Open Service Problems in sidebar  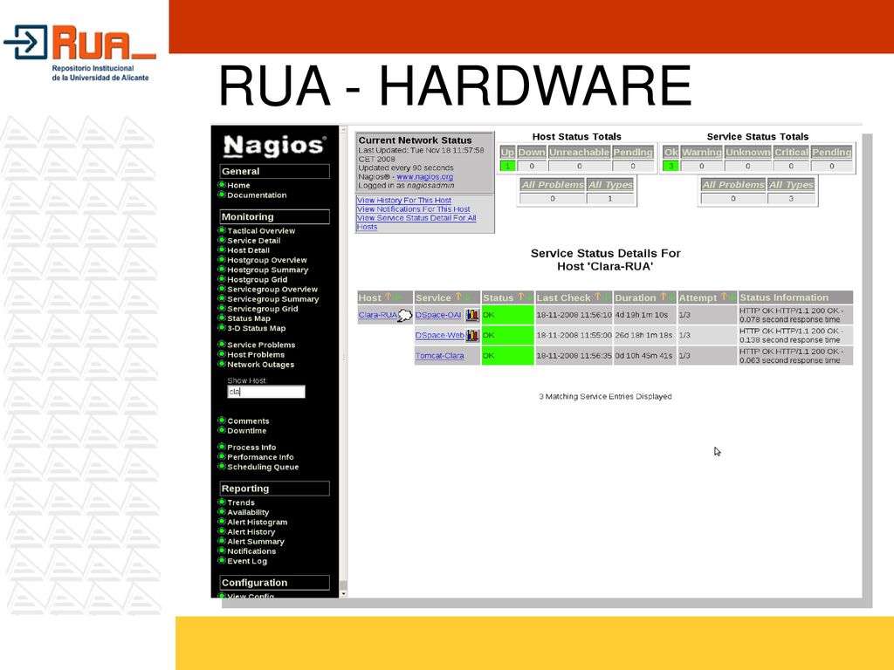261,345
